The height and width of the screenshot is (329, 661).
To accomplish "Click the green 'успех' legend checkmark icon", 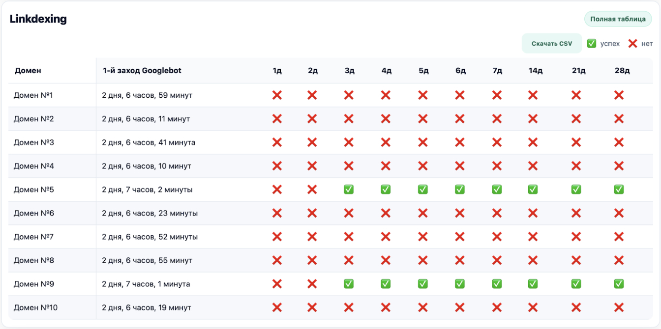I will point(591,44).
